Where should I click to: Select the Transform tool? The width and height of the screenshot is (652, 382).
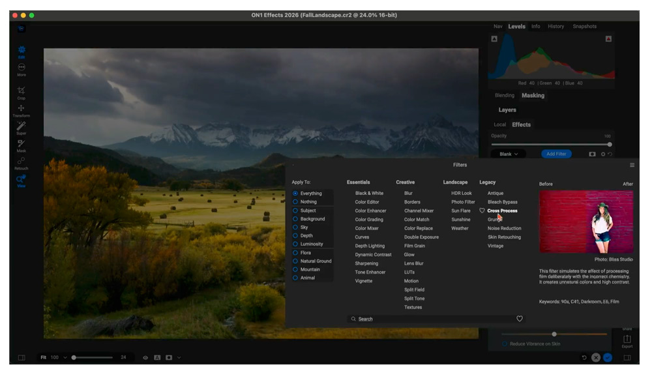21,109
